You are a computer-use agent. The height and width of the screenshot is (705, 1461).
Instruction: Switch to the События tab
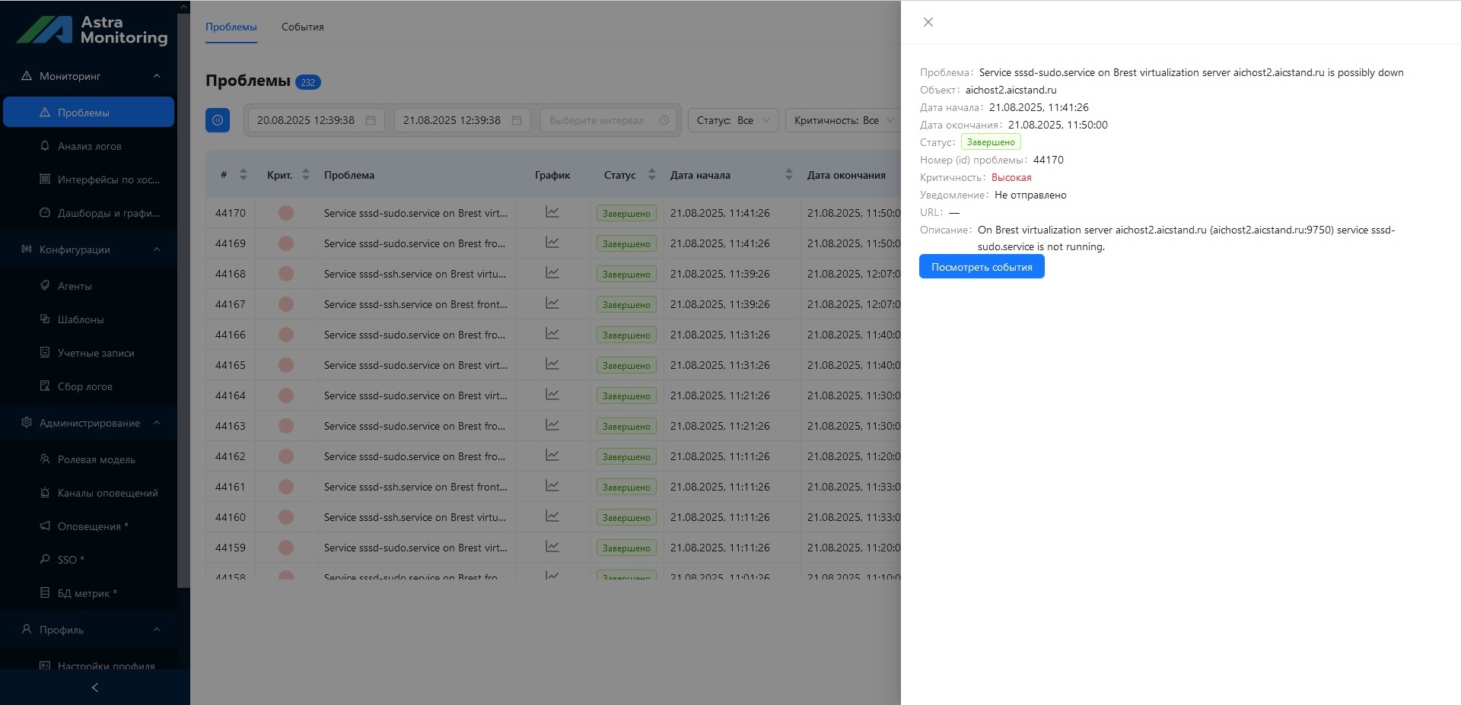coord(303,27)
